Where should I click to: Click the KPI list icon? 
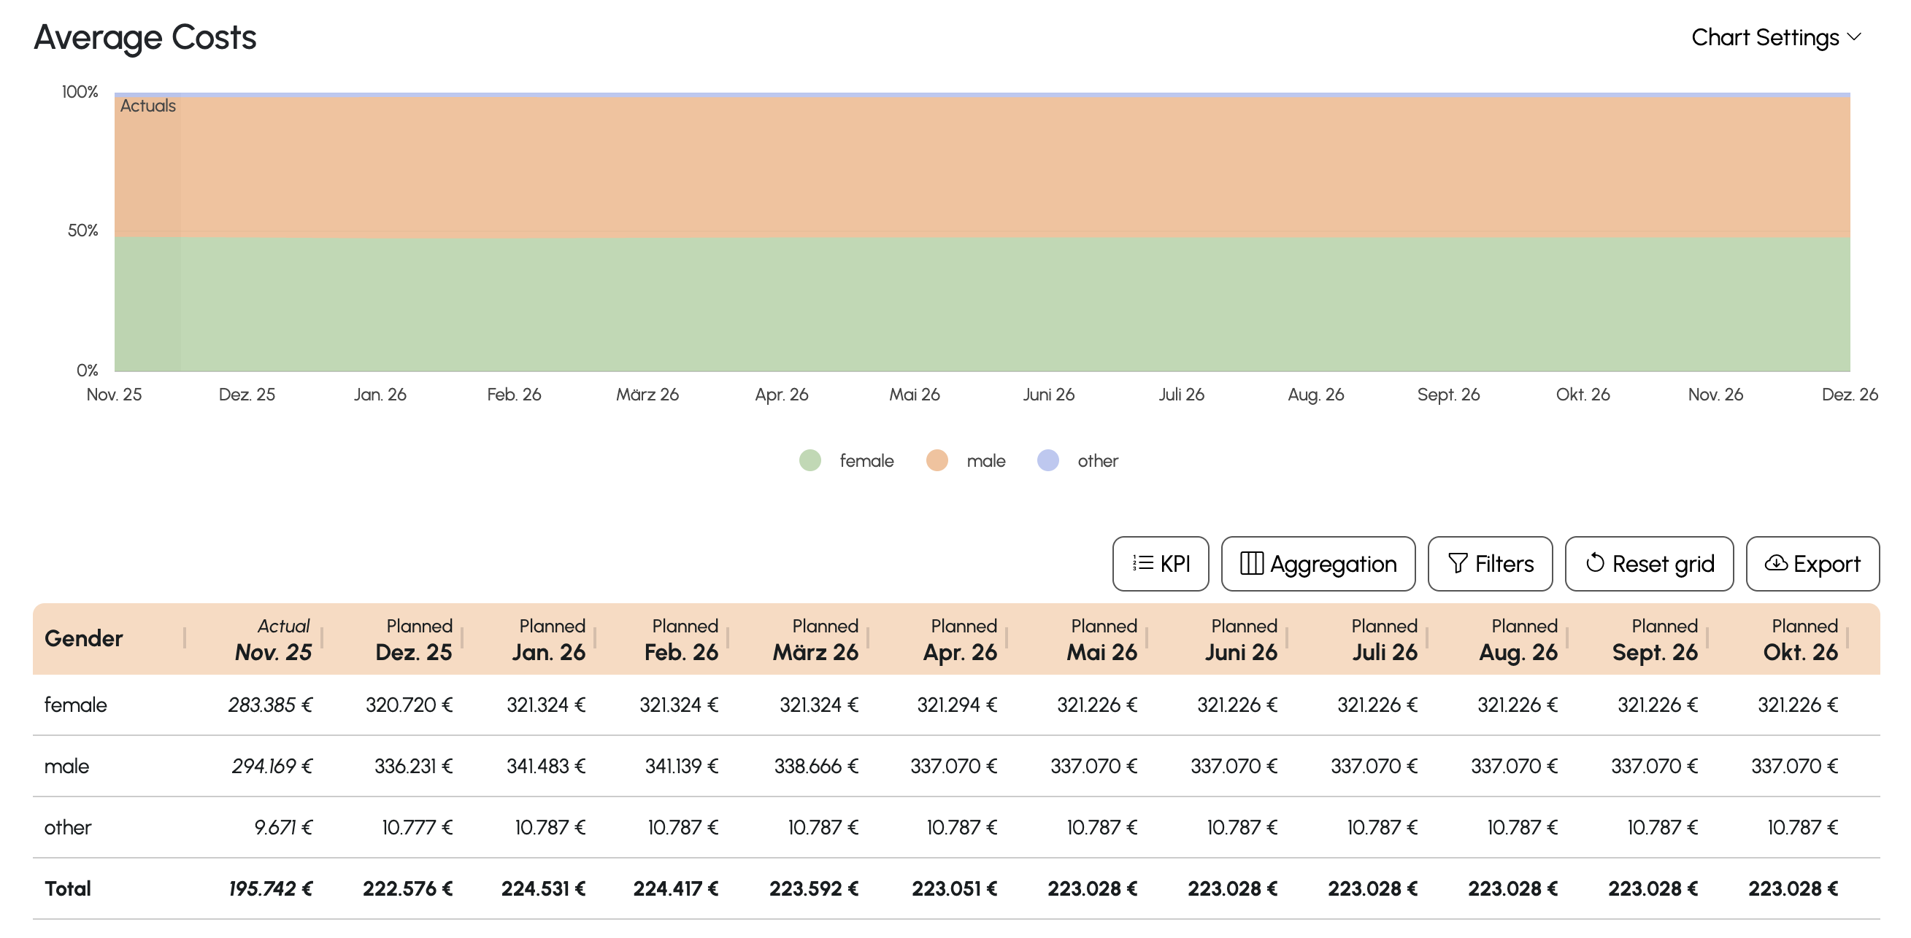(1142, 564)
